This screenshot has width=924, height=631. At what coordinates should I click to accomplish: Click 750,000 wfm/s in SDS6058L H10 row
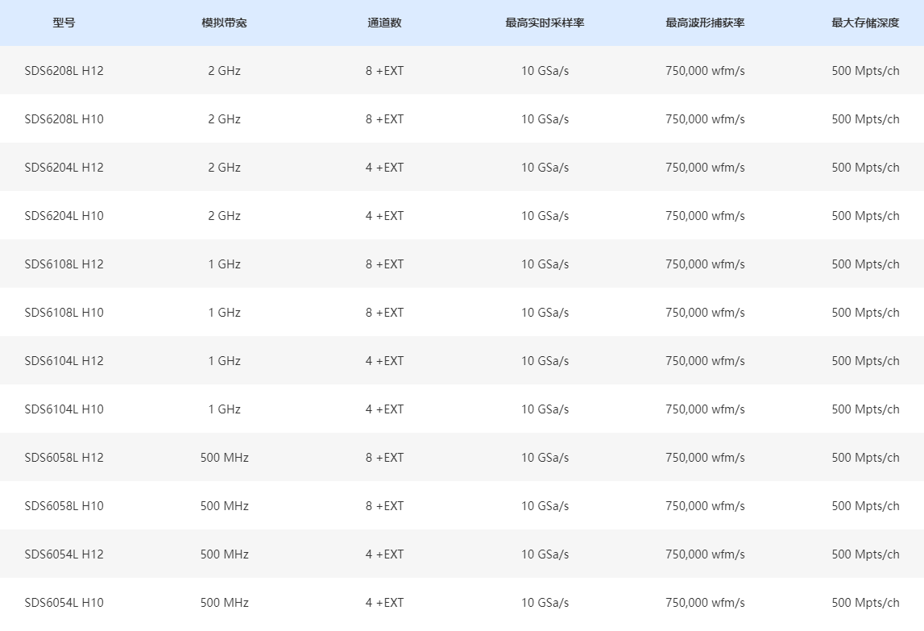(x=705, y=506)
